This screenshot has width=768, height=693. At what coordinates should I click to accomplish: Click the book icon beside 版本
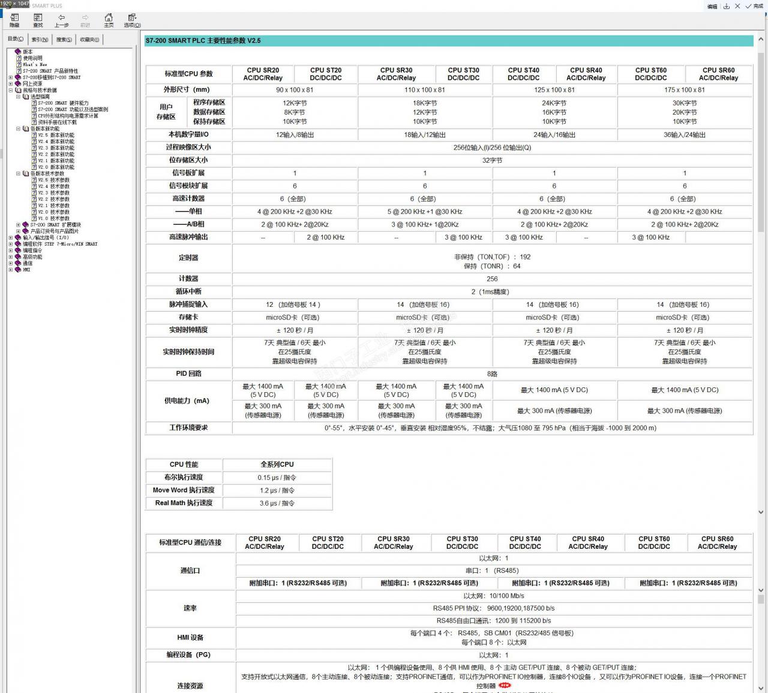[x=18, y=52]
